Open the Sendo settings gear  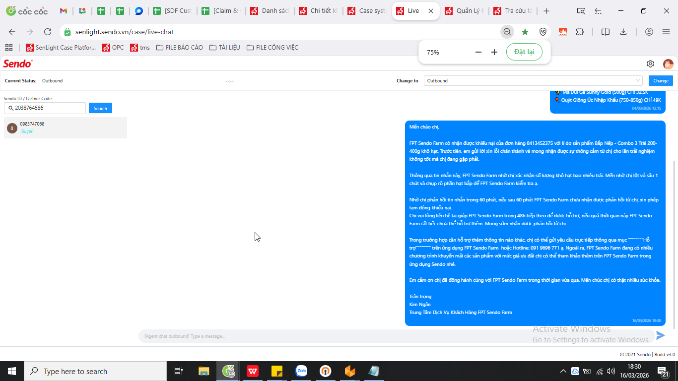pyautogui.click(x=650, y=63)
